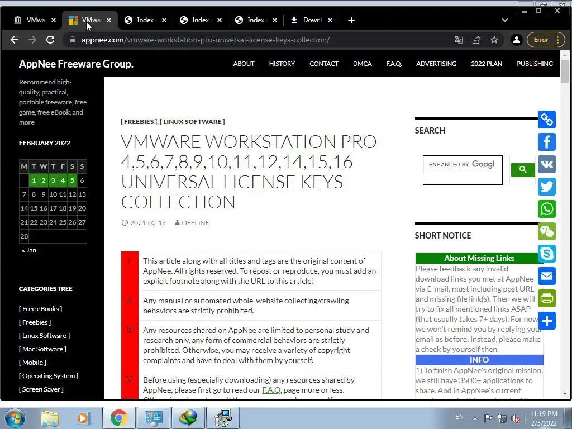Open the translate page icon
The height and width of the screenshot is (429, 572).
[459, 40]
